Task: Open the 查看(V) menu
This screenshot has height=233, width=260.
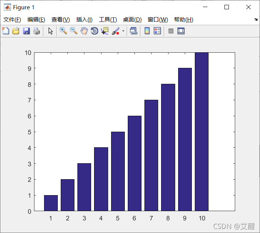Action: point(60,20)
